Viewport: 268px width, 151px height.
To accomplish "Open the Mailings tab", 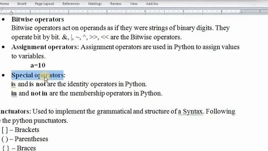I will click(95, 4).
